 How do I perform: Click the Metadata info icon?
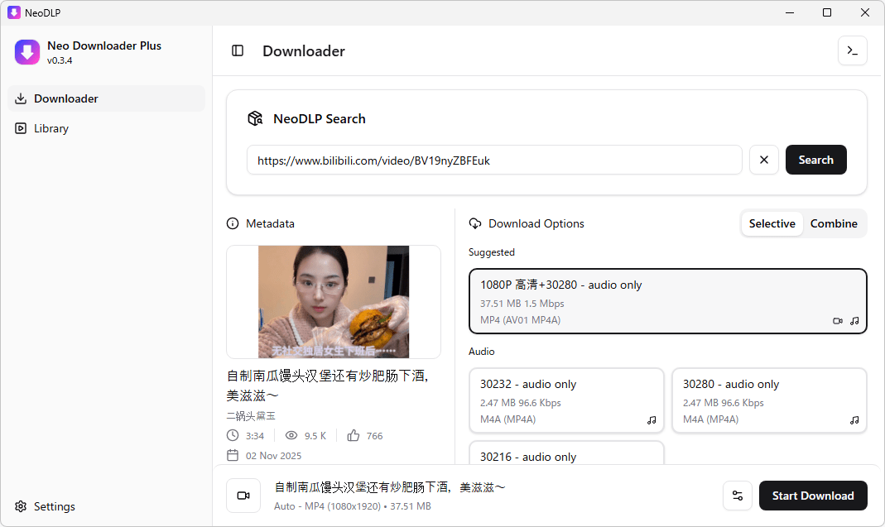pyautogui.click(x=233, y=223)
